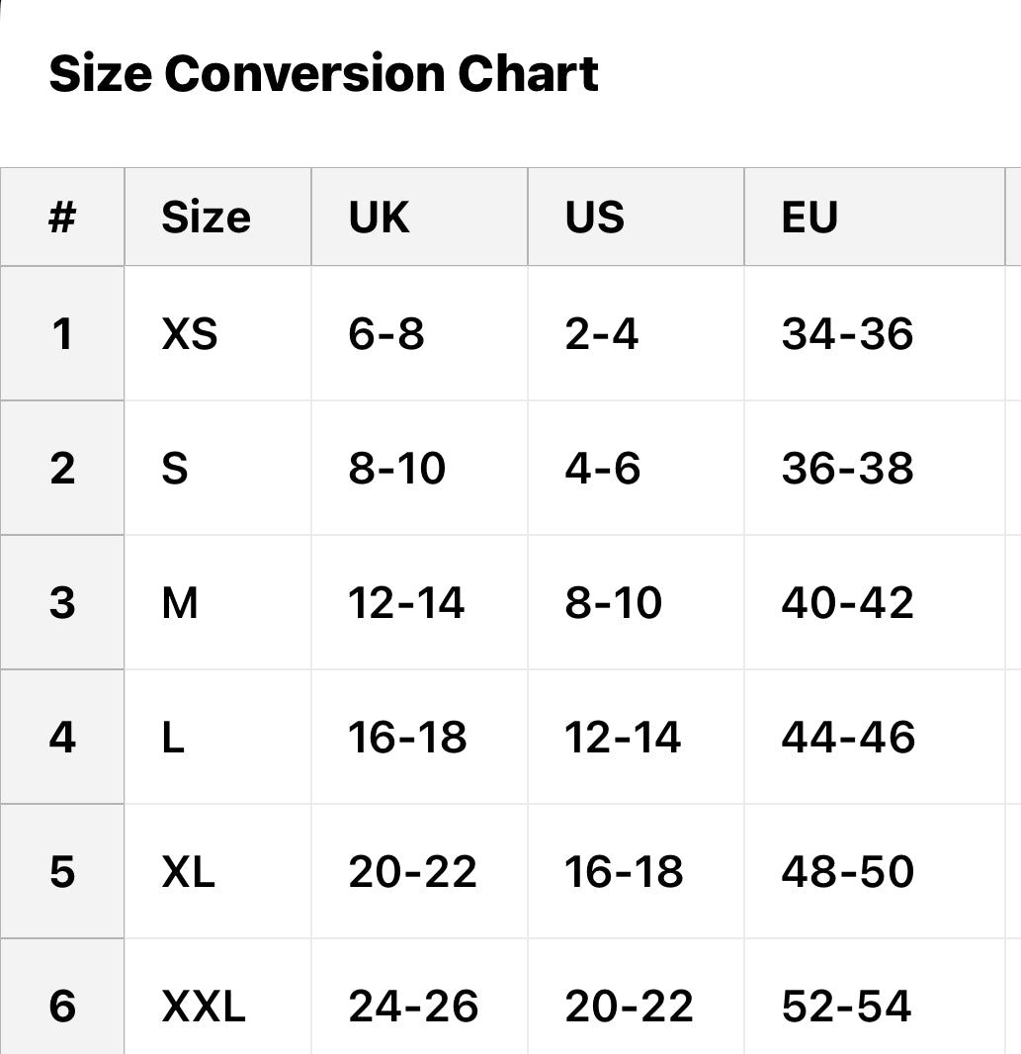This screenshot has width=1021, height=1054.
Task: Select the EU "34-36" cell
Action: click(847, 334)
